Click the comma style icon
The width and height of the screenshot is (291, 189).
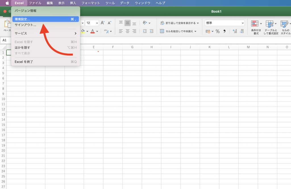(224, 31)
